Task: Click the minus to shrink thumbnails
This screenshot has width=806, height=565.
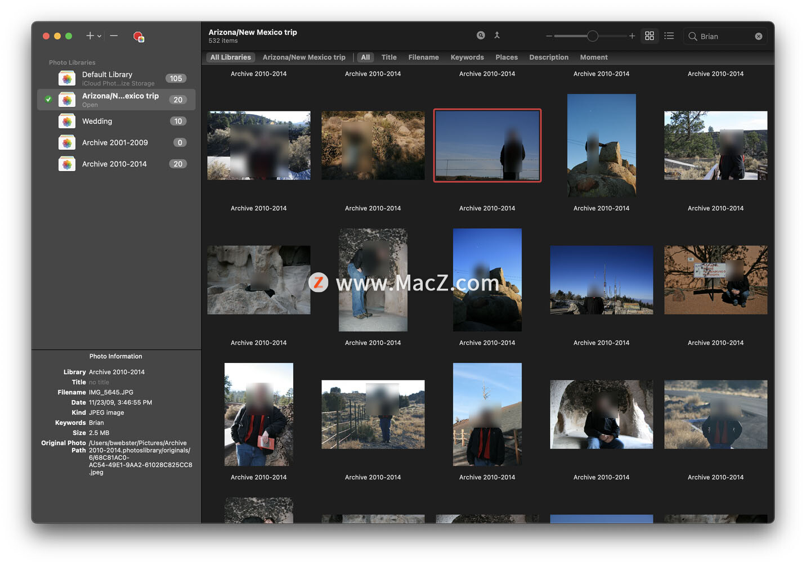Action: pyautogui.click(x=549, y=36)
